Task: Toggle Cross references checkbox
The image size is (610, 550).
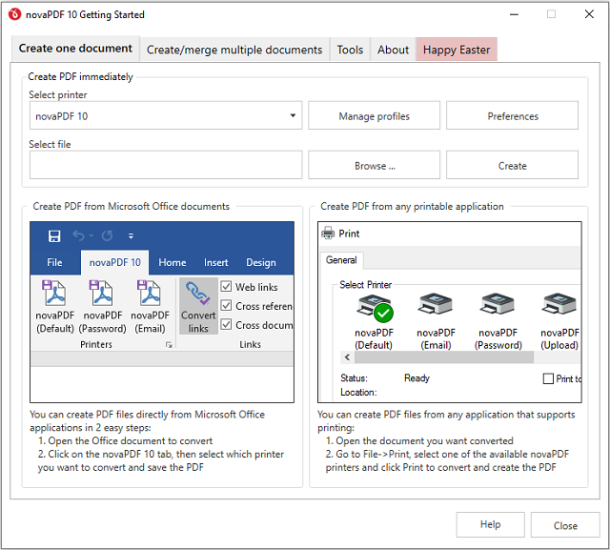Action: 227,305
